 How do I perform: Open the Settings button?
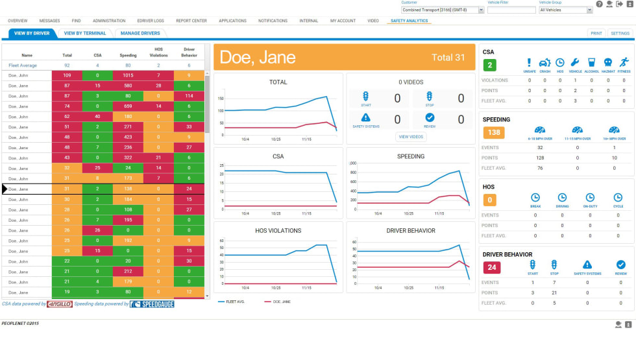[620, 32]
